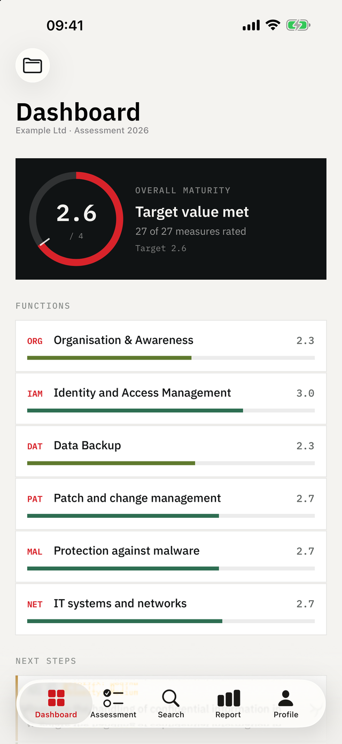
Task: Open the folder icon button
Action: click(x=33, y=65)
